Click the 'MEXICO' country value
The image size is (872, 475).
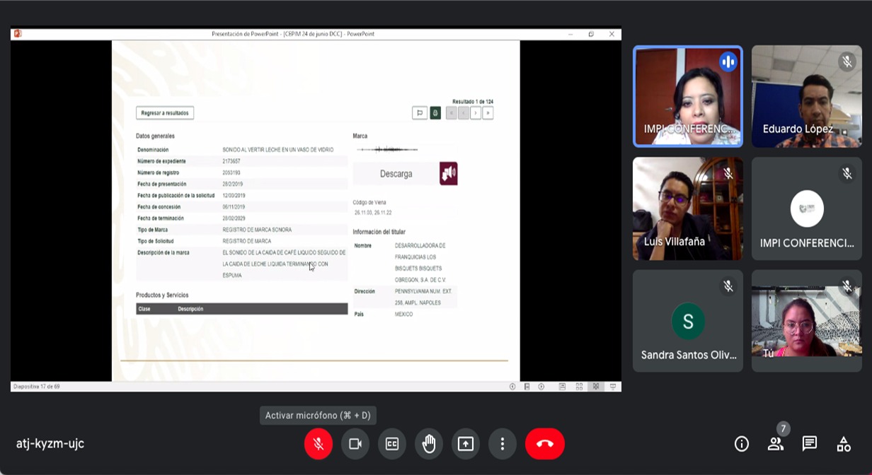(403, 314)
